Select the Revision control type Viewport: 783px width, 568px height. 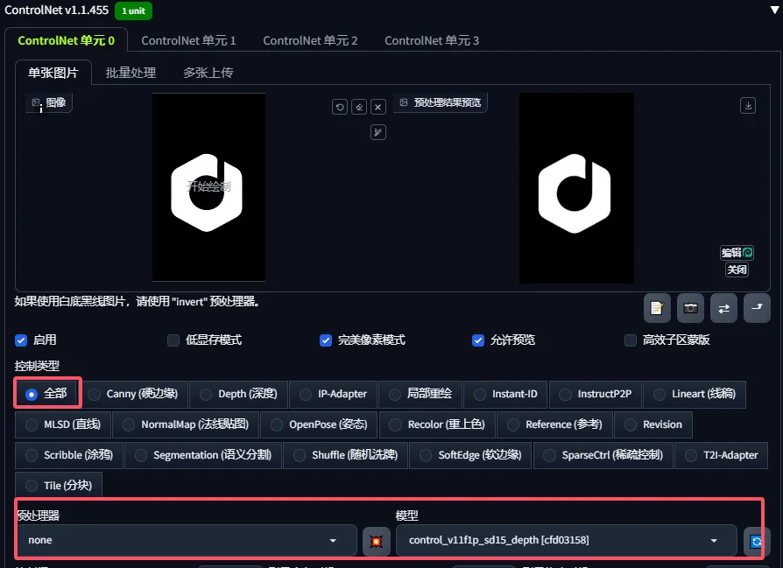(x=653, y=424)
